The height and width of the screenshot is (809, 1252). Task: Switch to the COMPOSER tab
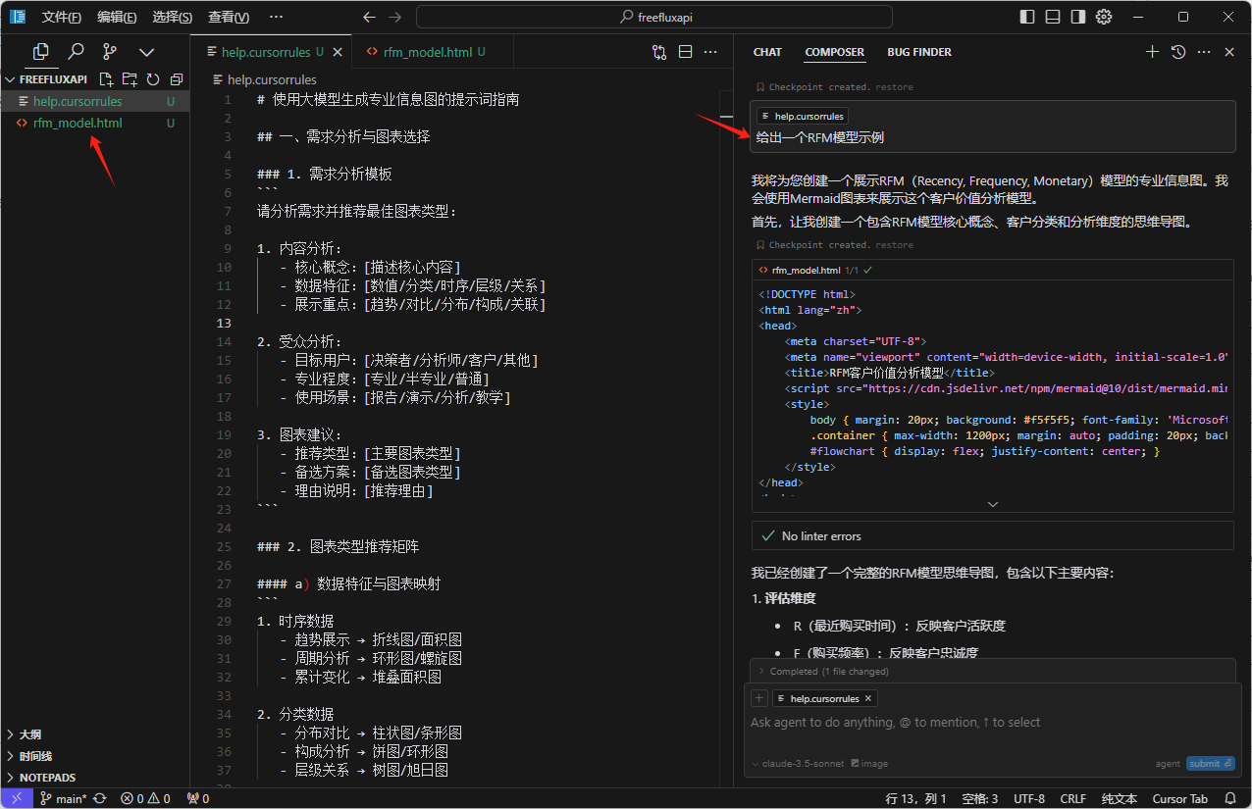(835, 52)
